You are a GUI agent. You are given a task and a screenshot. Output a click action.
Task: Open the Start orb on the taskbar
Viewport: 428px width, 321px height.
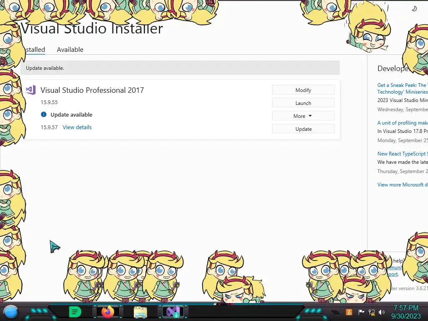point(11,312)
